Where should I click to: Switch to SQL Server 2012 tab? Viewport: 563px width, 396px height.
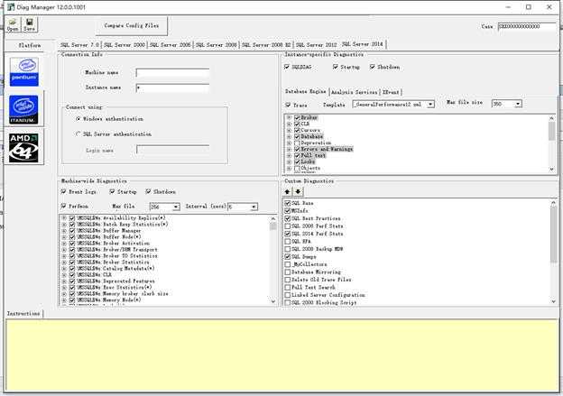317,44
